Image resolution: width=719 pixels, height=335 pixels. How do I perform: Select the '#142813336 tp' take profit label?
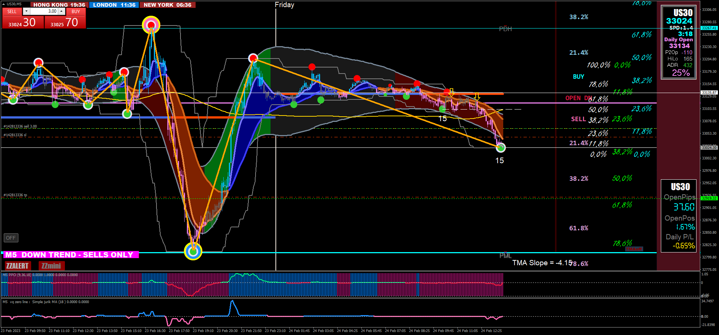coord(15,195)
